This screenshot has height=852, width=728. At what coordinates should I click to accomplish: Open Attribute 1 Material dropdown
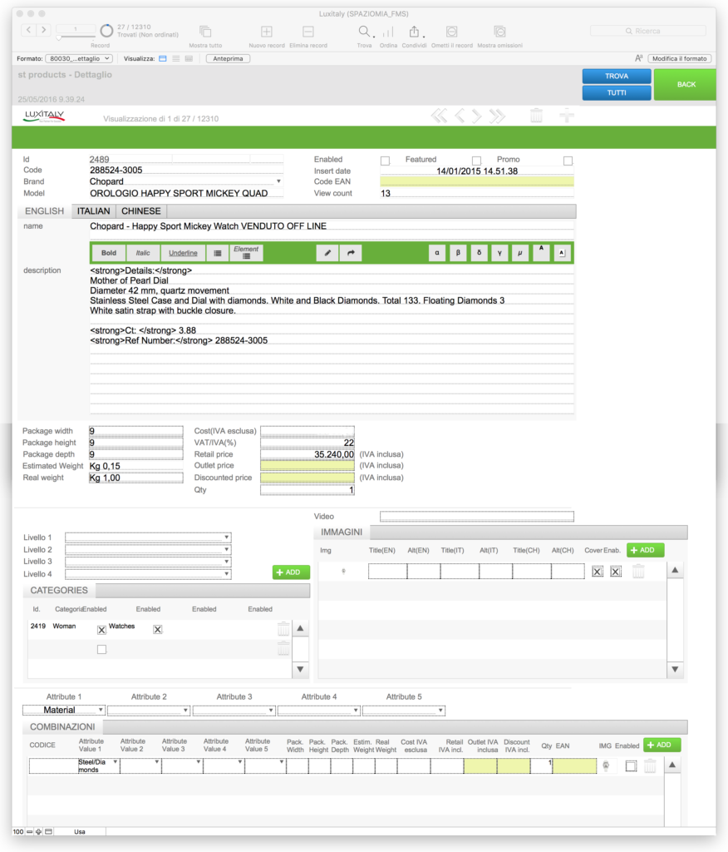click(x=63, y=711)
